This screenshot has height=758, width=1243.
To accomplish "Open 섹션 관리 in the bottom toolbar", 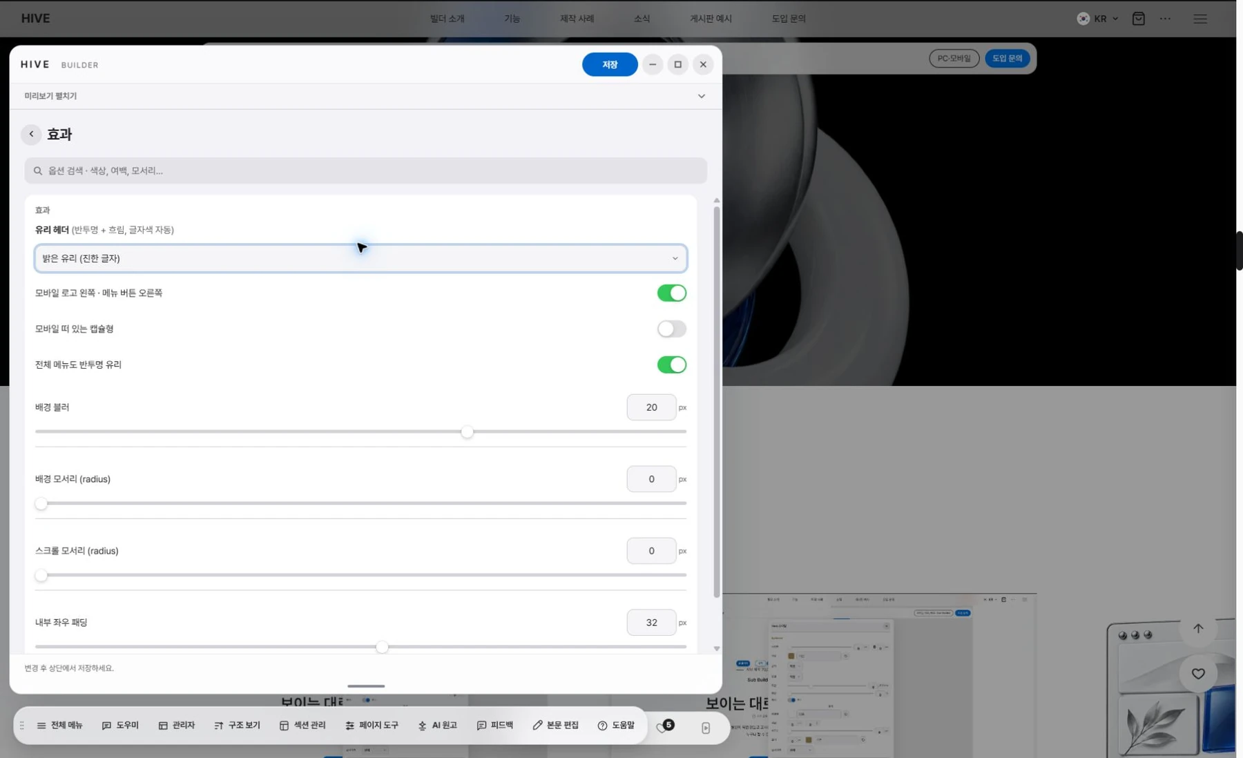I will [x=302, y=726].
